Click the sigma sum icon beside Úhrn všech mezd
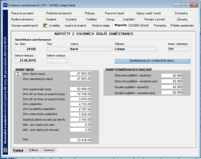 tap(18, 74)
